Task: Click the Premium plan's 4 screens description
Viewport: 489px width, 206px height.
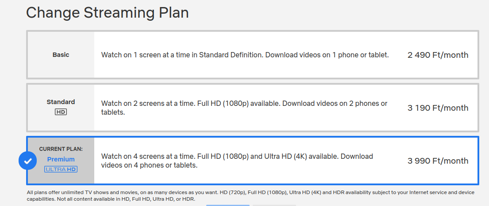Action: [237, 161]
